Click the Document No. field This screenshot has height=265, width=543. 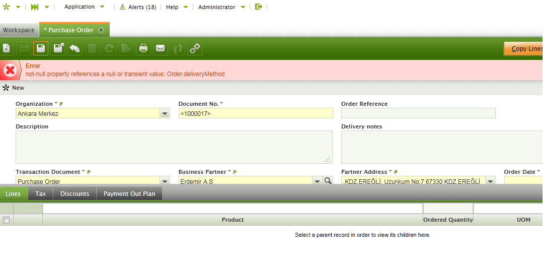pyautogui.click(x=256, y=113)
